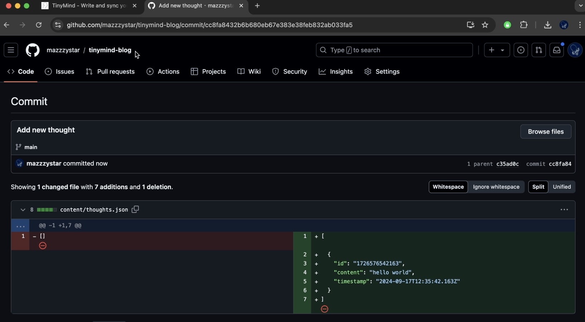Open the Actions repository tab
Image resolution: width=585 pixels, height=322 pixels.
tap(163, 72)
